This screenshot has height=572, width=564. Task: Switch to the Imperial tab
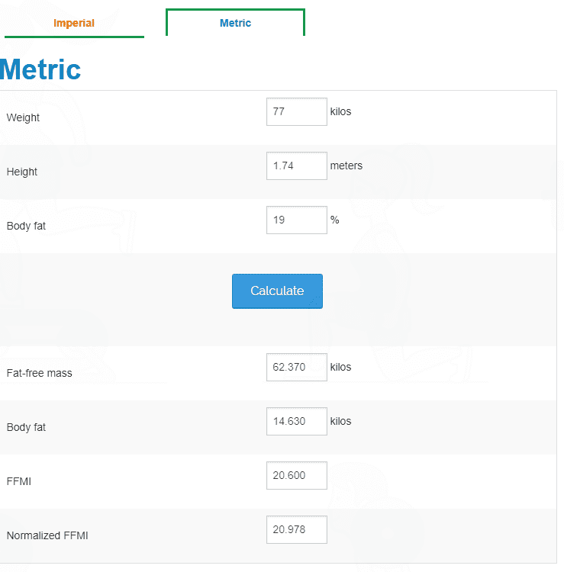74,23
